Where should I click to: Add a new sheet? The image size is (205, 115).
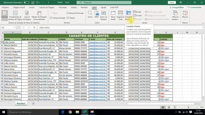click(x=33, y=103)
